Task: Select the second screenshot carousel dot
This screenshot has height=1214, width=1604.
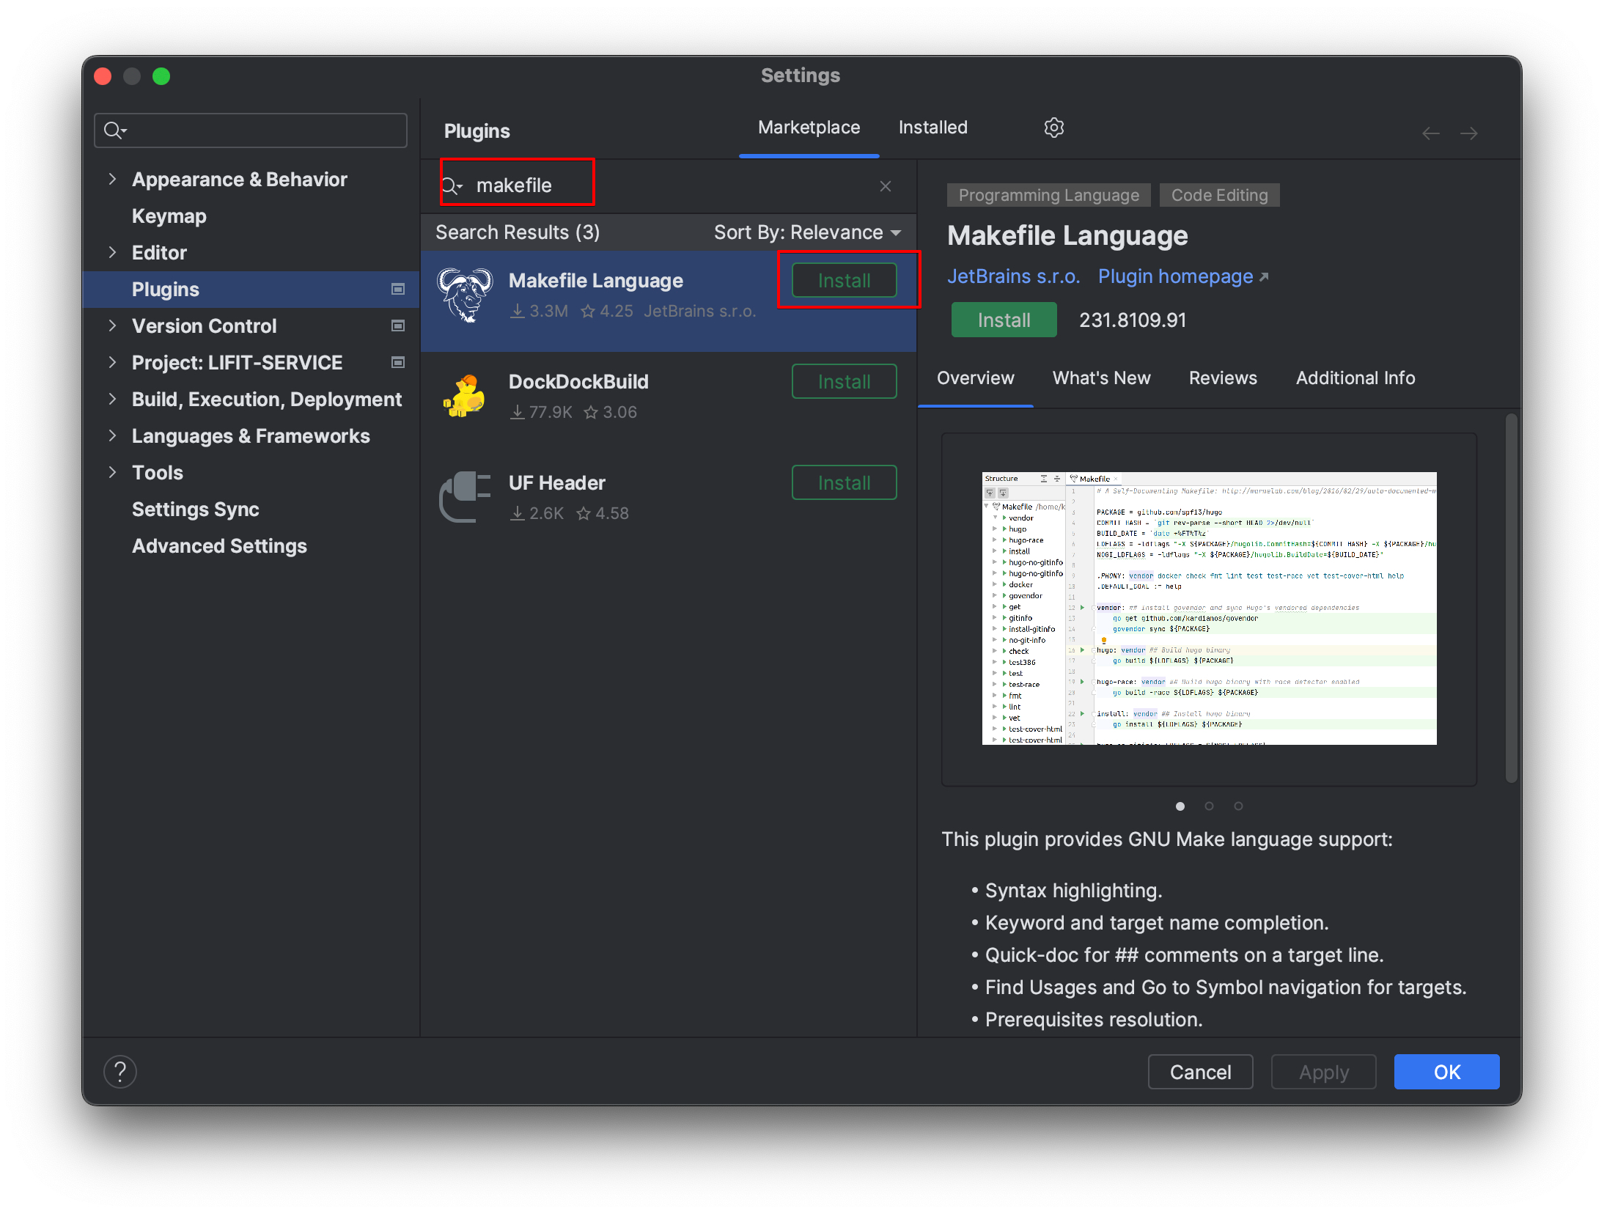Action: coord(1209,806)
